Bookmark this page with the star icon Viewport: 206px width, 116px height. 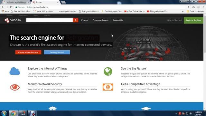pyautogui.click(x=189, y=7)
